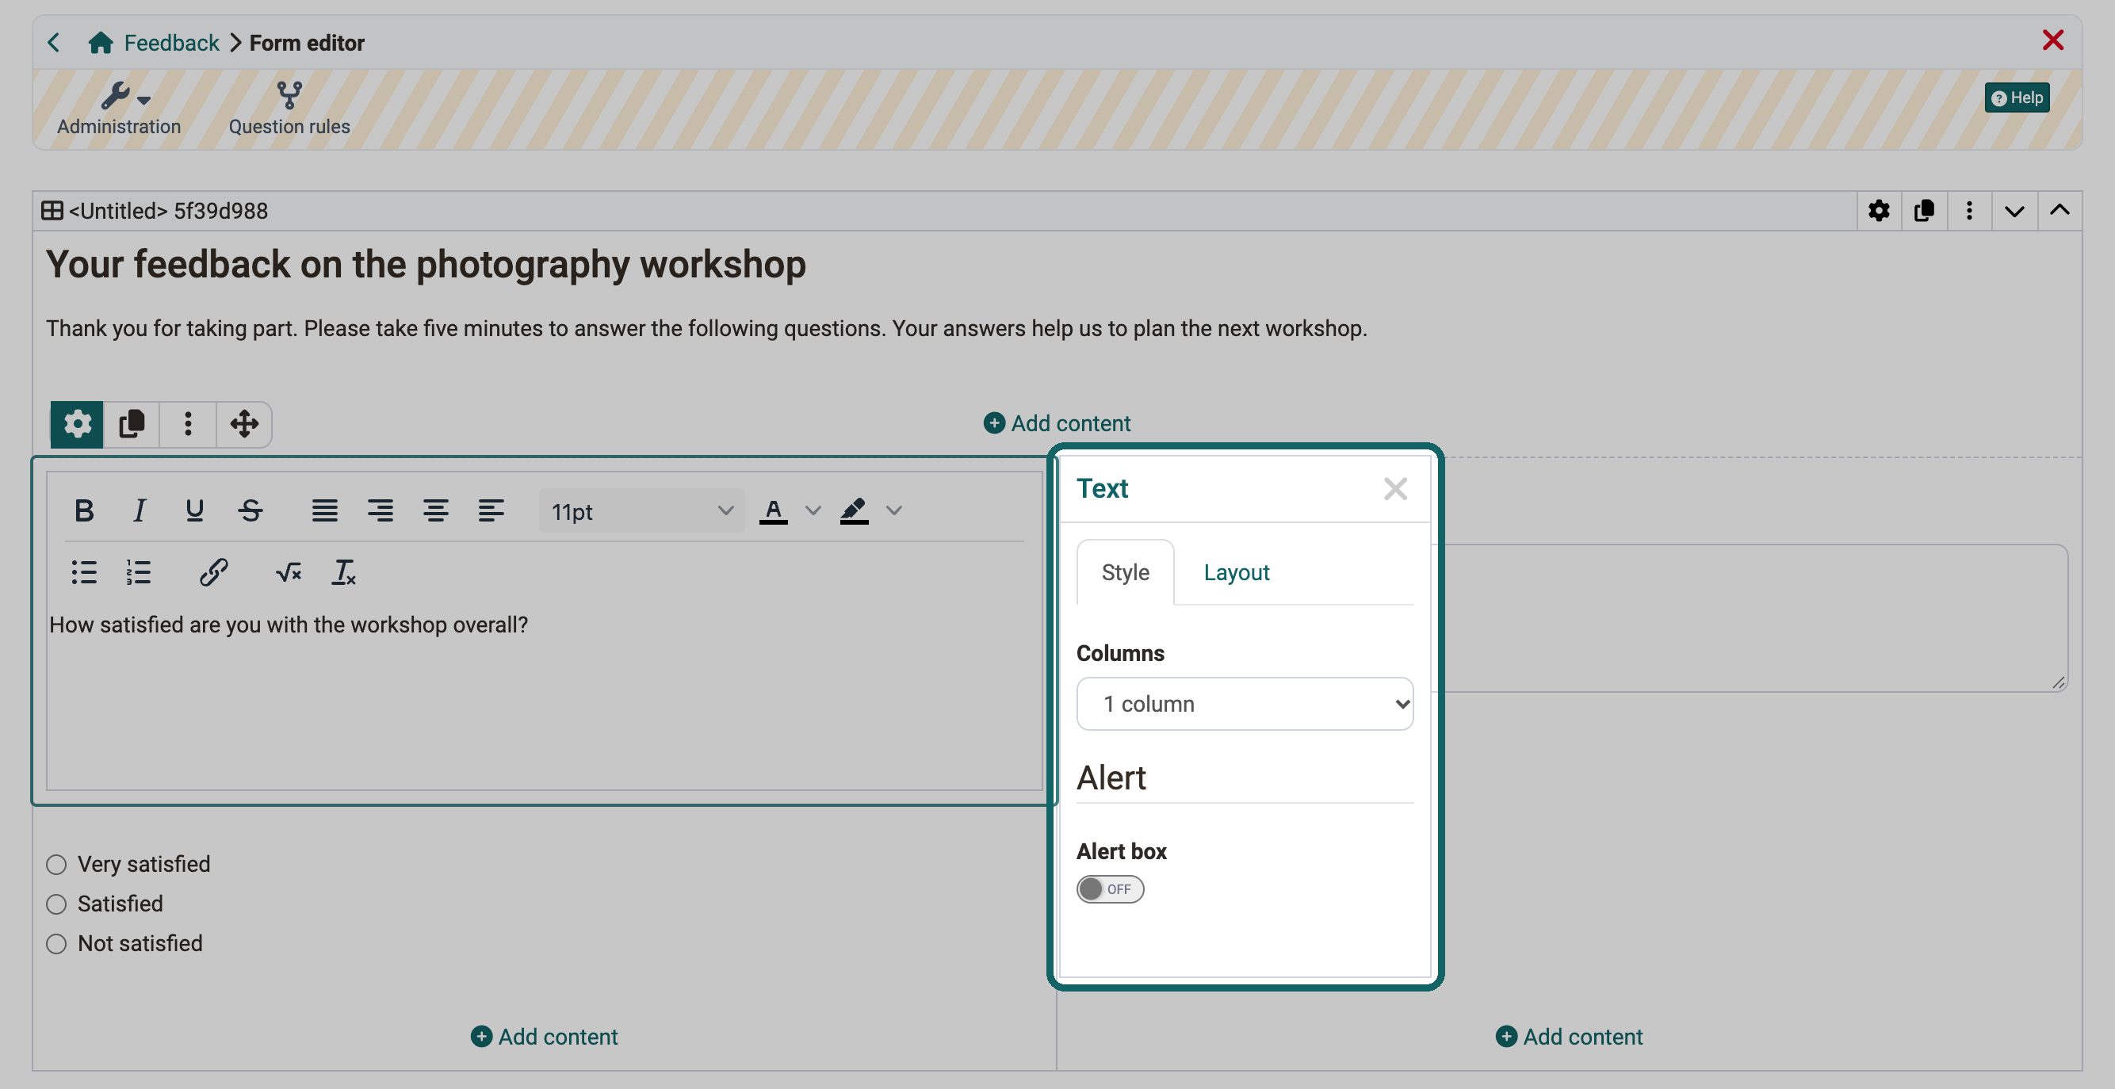This screenshot has width=2115, height=1089.
Task: Go back with the left chevron
Action: (54, 43)
